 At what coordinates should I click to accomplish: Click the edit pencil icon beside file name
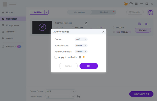click(x=86, y=23)
